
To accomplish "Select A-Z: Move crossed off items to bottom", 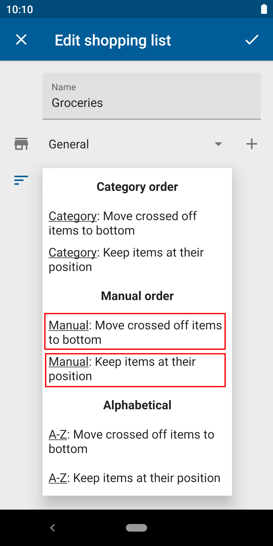I will (x=137, y=442).
